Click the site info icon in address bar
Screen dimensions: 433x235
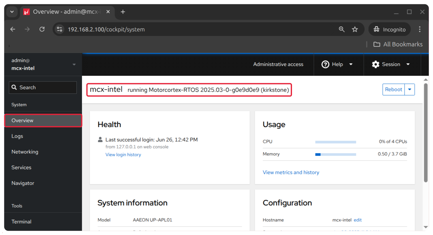(x=59, y=29)
